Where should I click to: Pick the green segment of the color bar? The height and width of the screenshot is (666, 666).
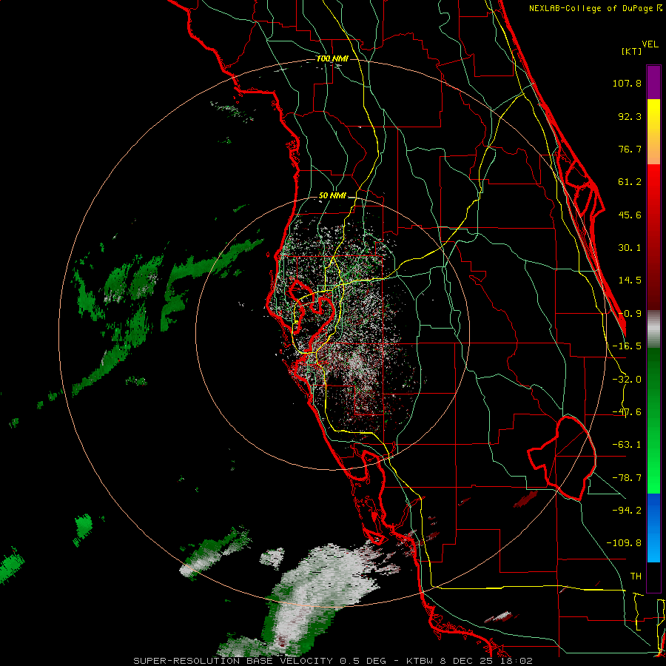pos(653,420)
